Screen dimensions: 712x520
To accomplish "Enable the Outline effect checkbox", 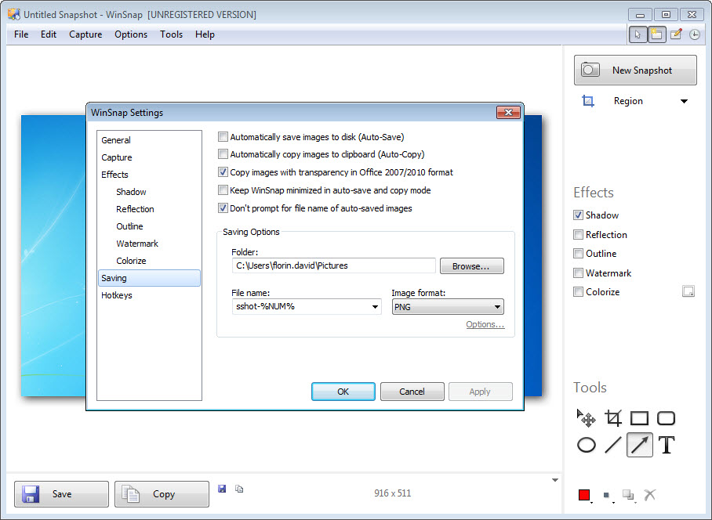I will (578, 254).
